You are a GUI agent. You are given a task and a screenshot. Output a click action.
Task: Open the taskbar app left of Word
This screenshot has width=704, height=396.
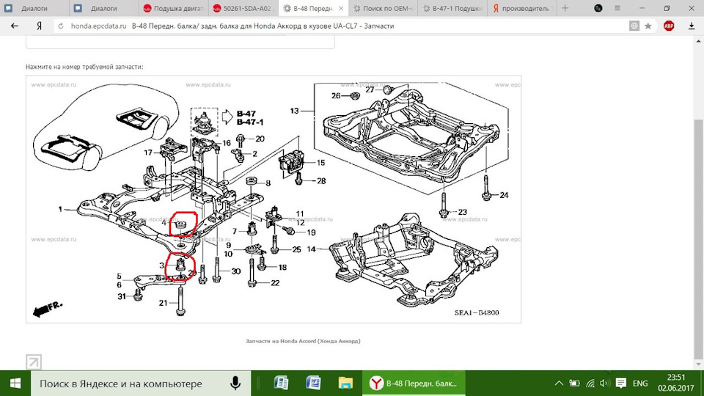tap(281, 384)
